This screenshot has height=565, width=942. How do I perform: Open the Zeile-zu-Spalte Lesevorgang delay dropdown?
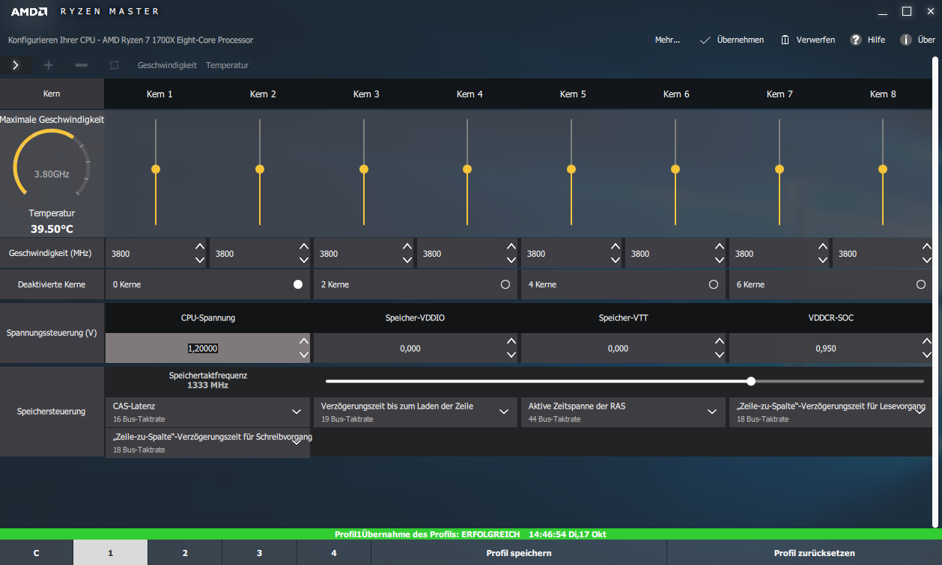pos(831,412)
